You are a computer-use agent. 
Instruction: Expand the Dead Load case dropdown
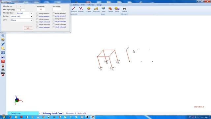coord(40,113)
